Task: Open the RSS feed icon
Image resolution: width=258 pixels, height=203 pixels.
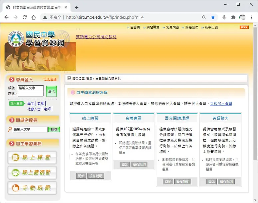Action: click(244, 27)
